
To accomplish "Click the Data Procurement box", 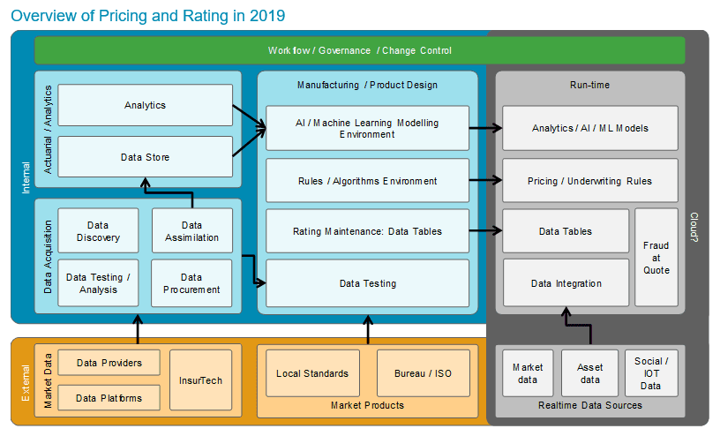I will (191, 282).
